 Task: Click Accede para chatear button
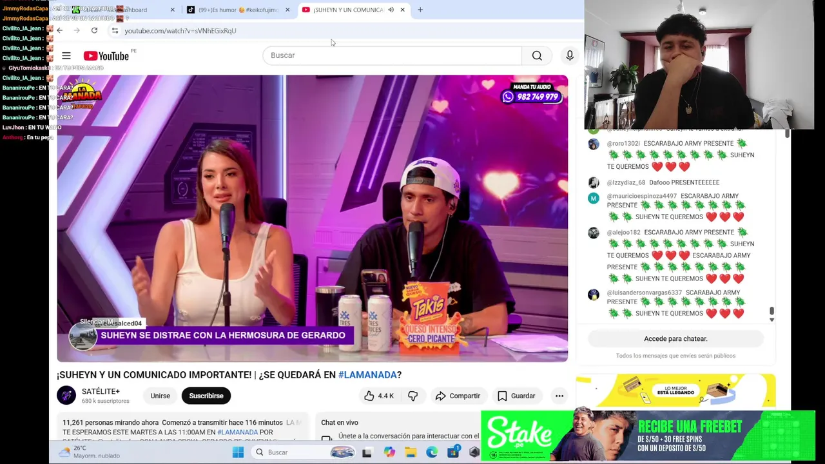point(675,338)
